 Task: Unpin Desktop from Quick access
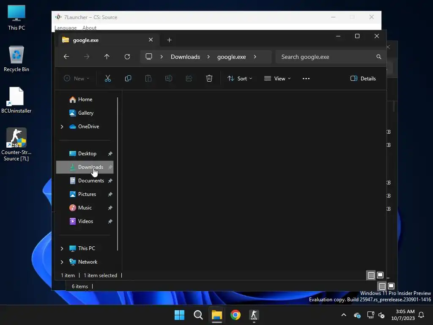[x=110, y=154]
